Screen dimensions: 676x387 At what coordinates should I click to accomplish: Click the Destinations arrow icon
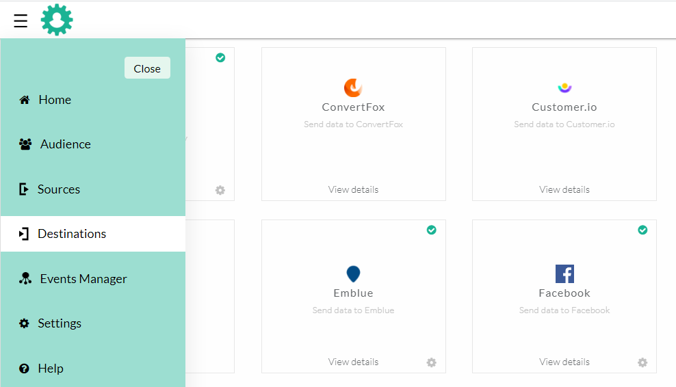tap(24, 234)
